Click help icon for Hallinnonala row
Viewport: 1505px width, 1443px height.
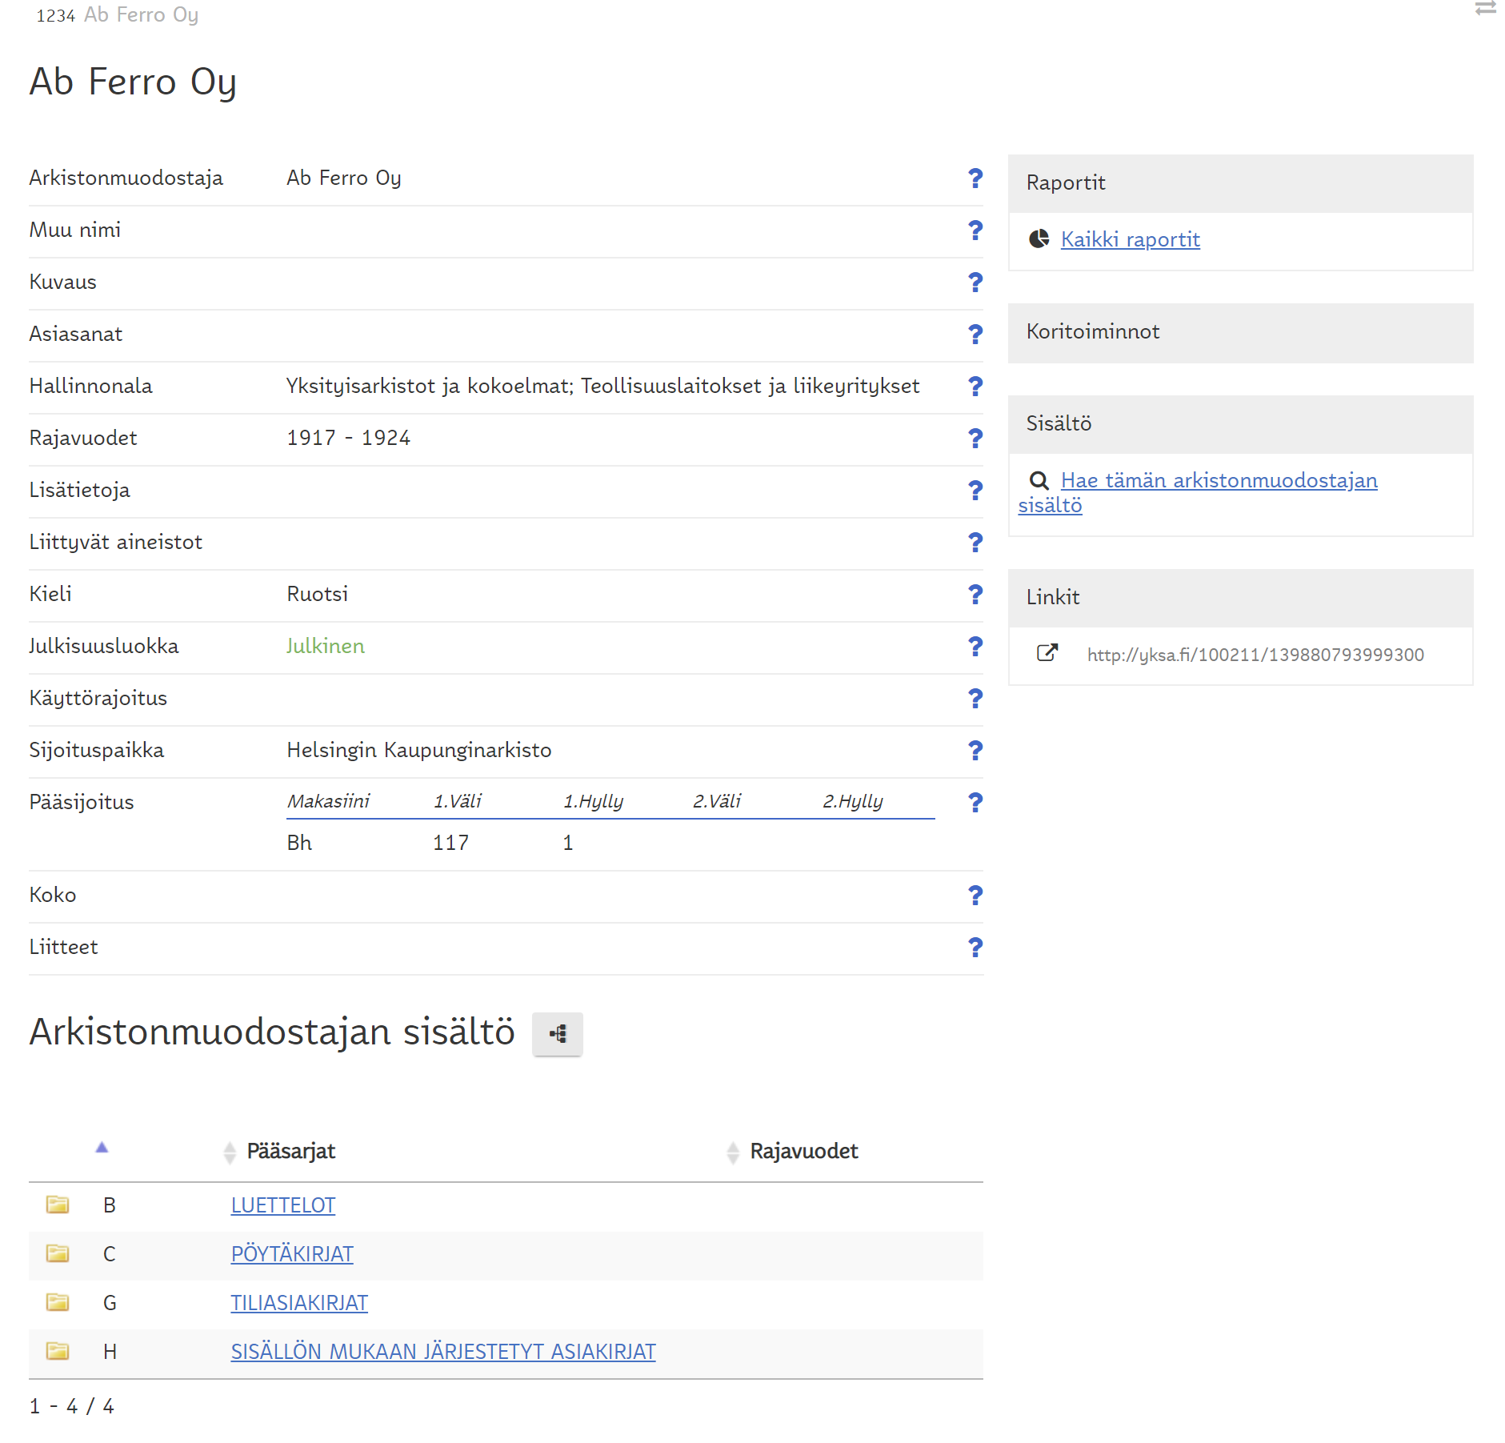pos(975,386)
